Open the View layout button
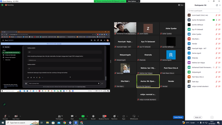 click(181, 5)
